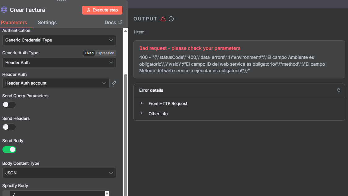The height and width of the screenshot is (196, 348).
Task: Click the pencil icon to edit Header Auth credential
Action: tap(114, 83)
